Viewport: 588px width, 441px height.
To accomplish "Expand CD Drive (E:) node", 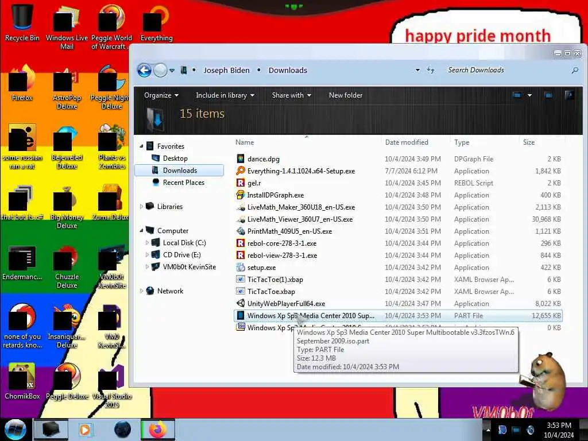I will coord(147,254).
